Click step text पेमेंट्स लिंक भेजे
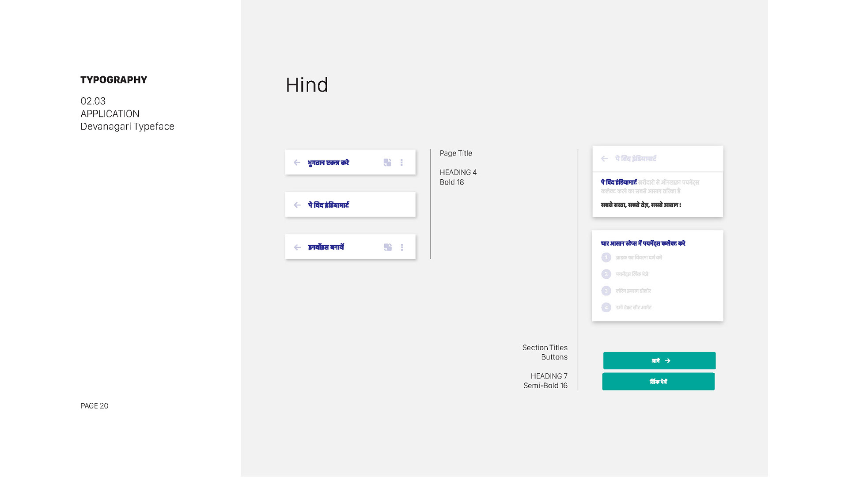This screenshot has height=477, width=848. coord(632,274)
